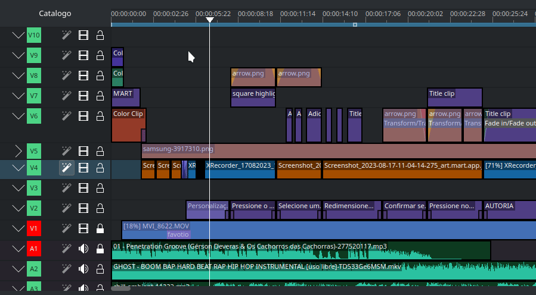Click the timeline zone bar end handle
Viewport: 536px width, 295px height.
click(355, 24)
